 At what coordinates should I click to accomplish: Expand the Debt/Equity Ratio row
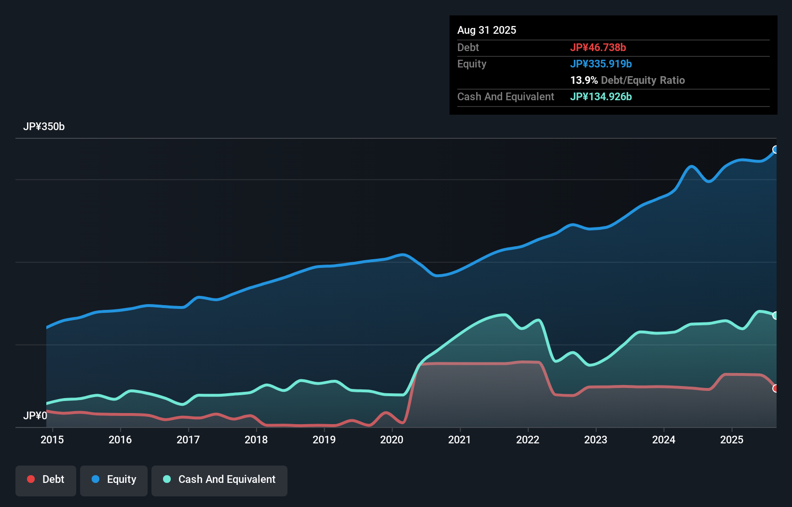[628, 80]
